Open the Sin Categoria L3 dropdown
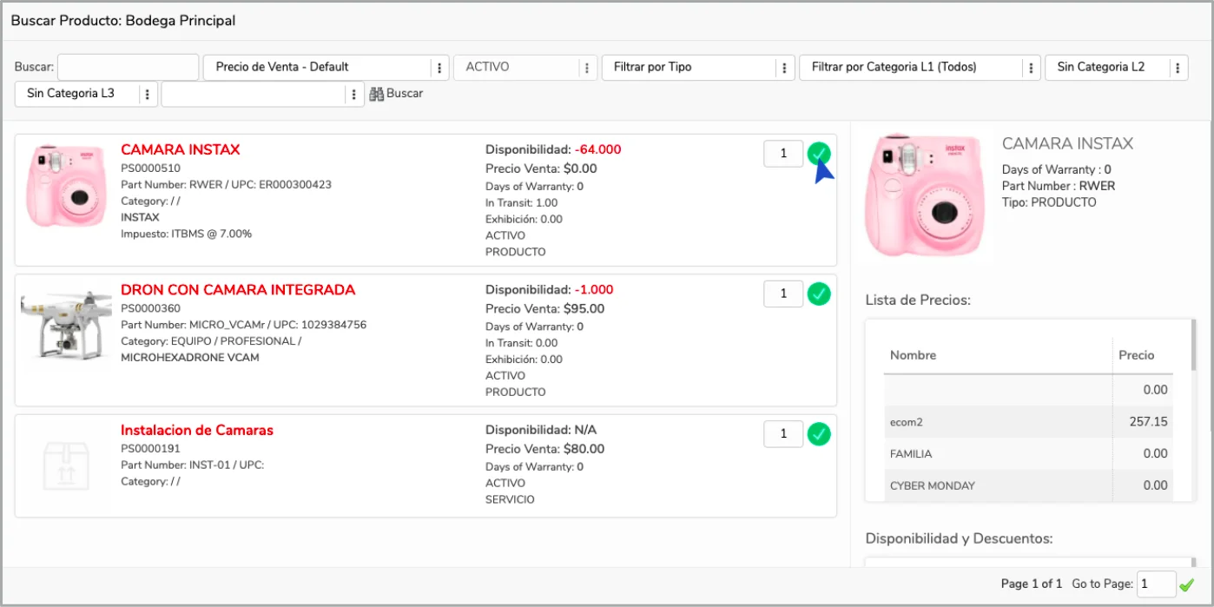Image resolution: width=1214 pixels, height=607 pixels. pos(86,94)
